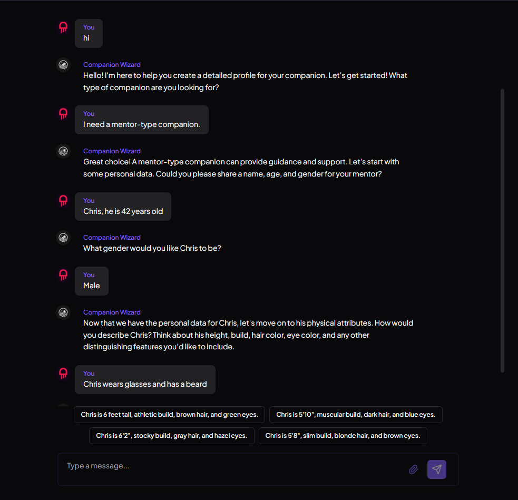The width and height of the screenshot is (518, 500).
Task: Click the user avatar beside 'hi' message
Action: click(63, 27)
